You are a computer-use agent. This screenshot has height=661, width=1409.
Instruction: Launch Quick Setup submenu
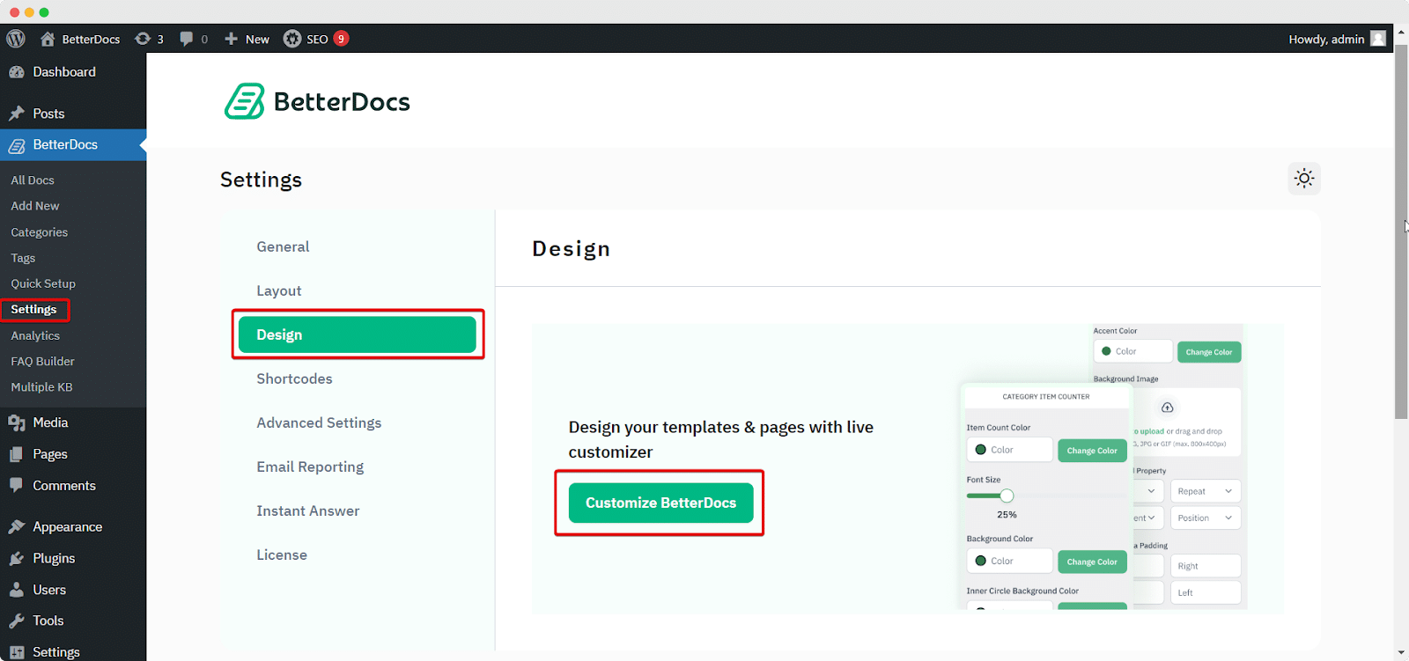click(x=43, y=283)
